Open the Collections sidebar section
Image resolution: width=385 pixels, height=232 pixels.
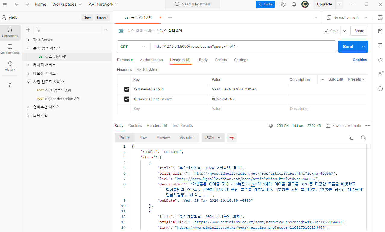click(10, 32)
